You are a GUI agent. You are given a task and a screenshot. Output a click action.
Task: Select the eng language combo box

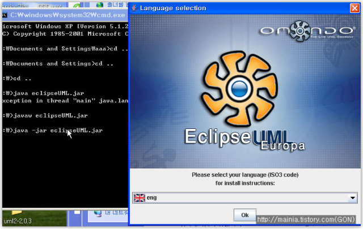[245, 198]
